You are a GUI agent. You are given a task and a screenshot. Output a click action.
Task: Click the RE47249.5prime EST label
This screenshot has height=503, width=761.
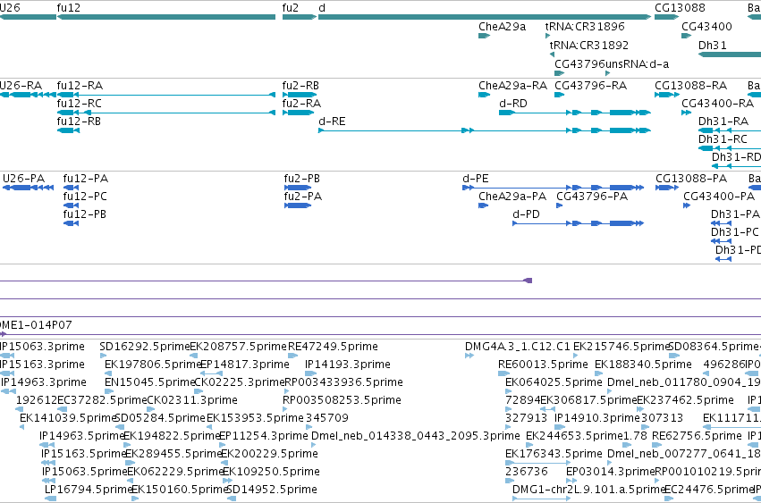pos(333,347)
